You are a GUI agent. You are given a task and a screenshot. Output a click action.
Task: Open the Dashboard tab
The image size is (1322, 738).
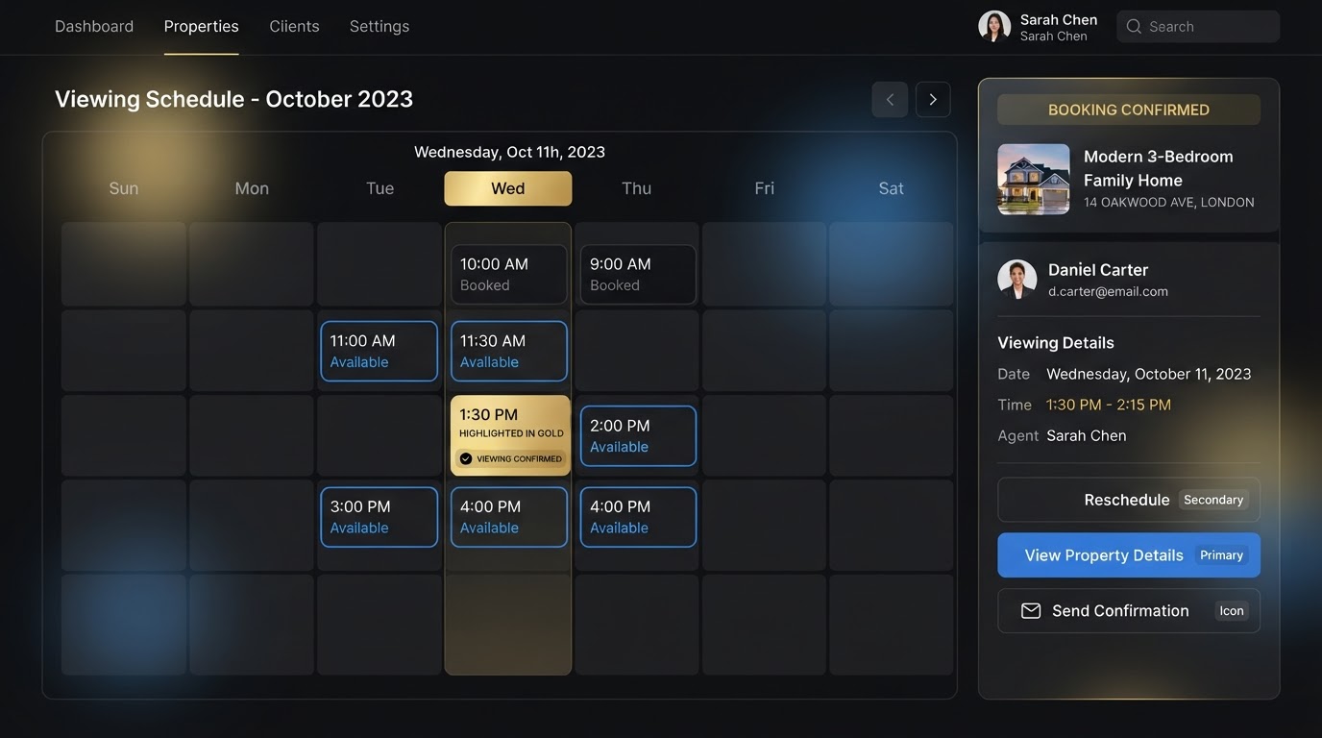point(94,27)
